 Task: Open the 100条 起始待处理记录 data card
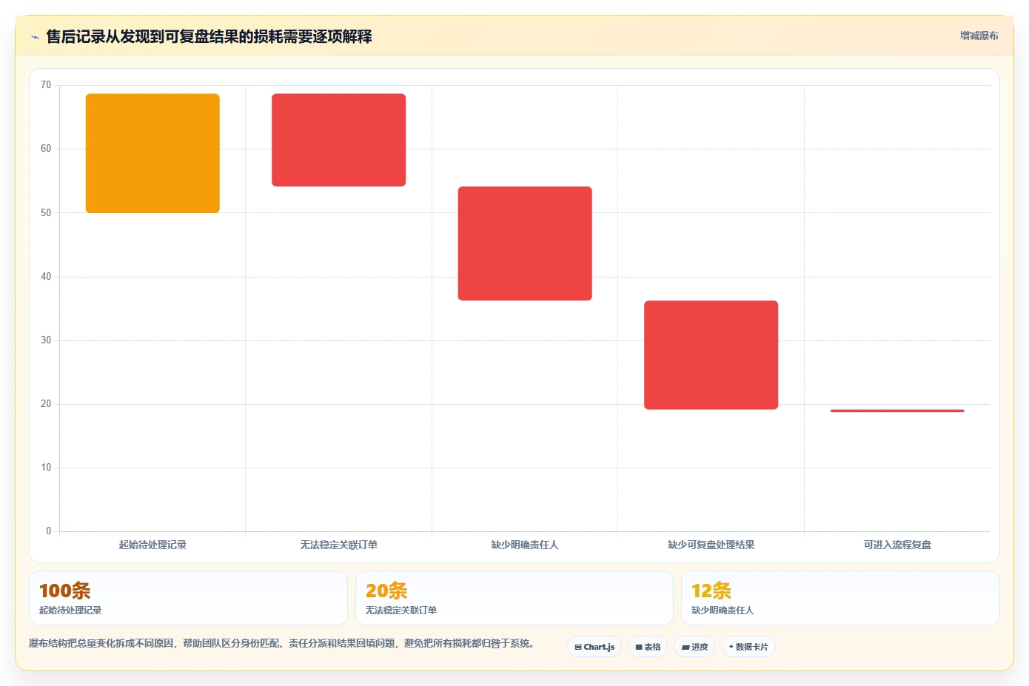coord(188,598)
